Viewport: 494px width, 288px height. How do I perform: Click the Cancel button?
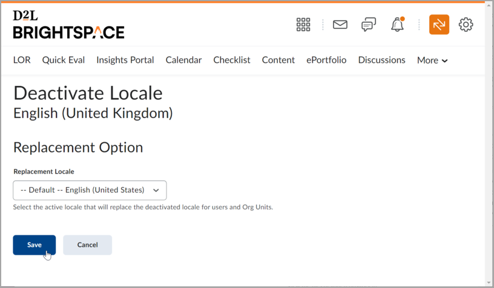click(x=88, y=245)
